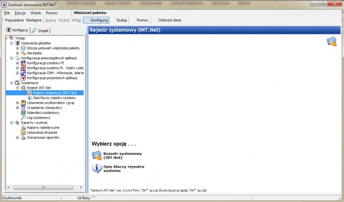Viewport: 344px width, 202px height.
Task: Switch to the Znajdź tab
Action: click(41, 31)
